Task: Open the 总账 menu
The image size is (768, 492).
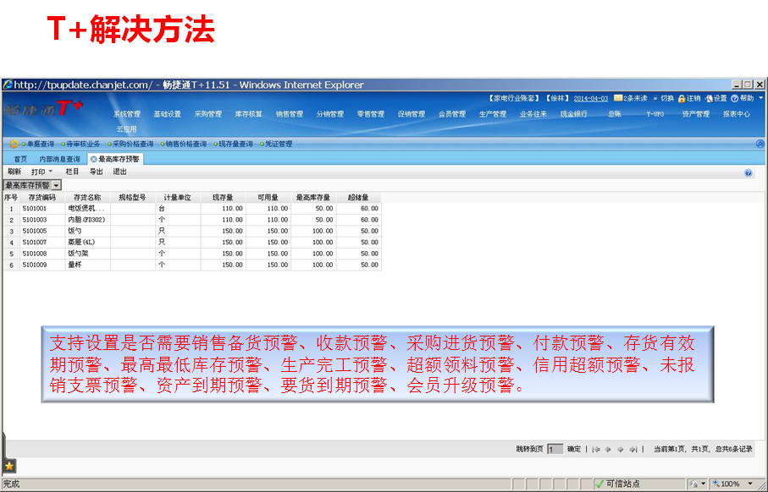Action: pos(615,114)
